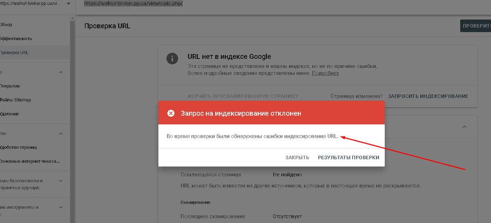Open the property selector dropdown arrow
Viewport: 491px width, 223px height.
tap(68, 4)
